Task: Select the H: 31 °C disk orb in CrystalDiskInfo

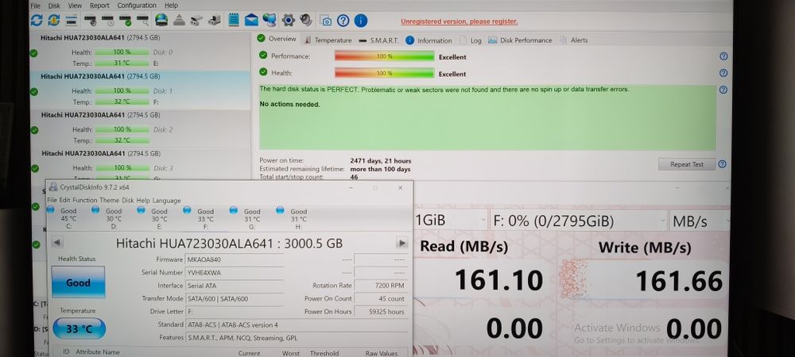Action: click(280, 210)
